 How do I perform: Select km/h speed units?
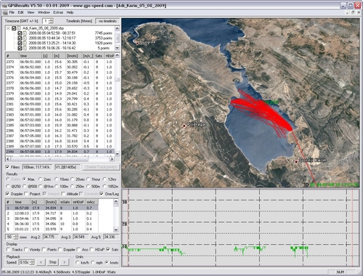78,262
